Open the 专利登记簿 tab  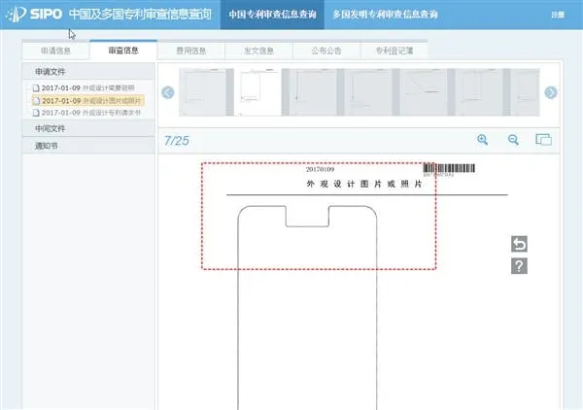pos(394,51)
